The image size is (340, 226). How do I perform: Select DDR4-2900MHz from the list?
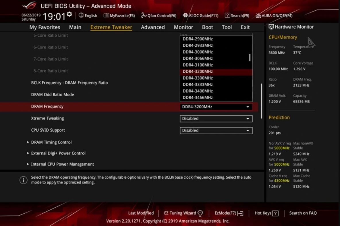tap(216, 39)
